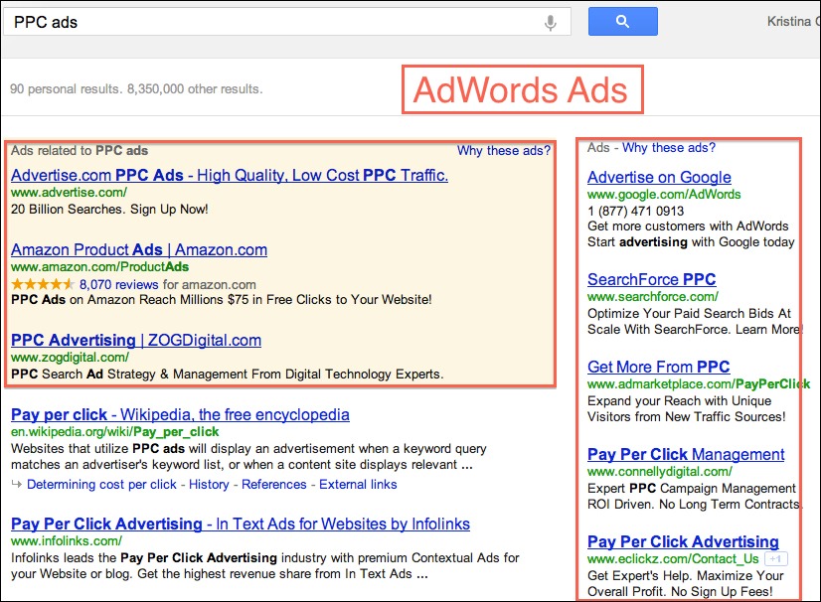The height and width of the screenshot is (602, 821).
Task: Open Get More From PPC ad
Action: [658, 368]
